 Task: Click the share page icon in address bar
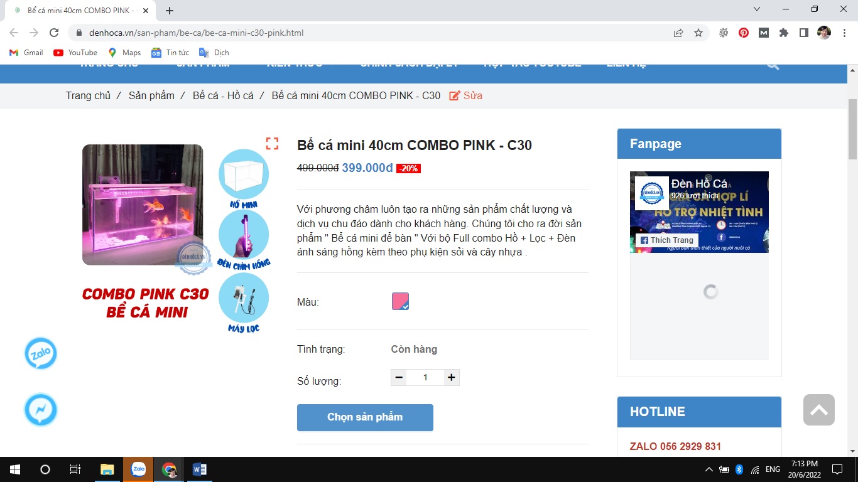[678, 33]
